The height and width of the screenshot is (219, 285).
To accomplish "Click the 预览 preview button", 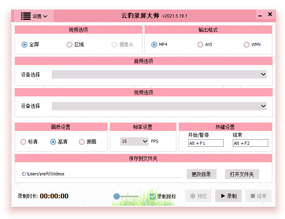I will [x=198, y=196].
